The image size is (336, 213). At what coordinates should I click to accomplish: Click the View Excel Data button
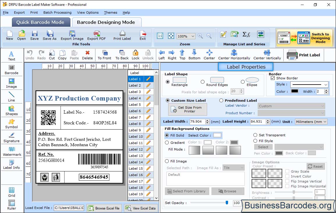coord(141,208)
